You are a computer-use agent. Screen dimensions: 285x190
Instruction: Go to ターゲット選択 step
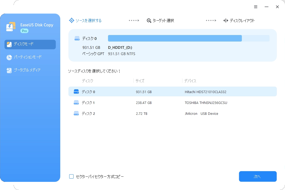click(160, 21)
